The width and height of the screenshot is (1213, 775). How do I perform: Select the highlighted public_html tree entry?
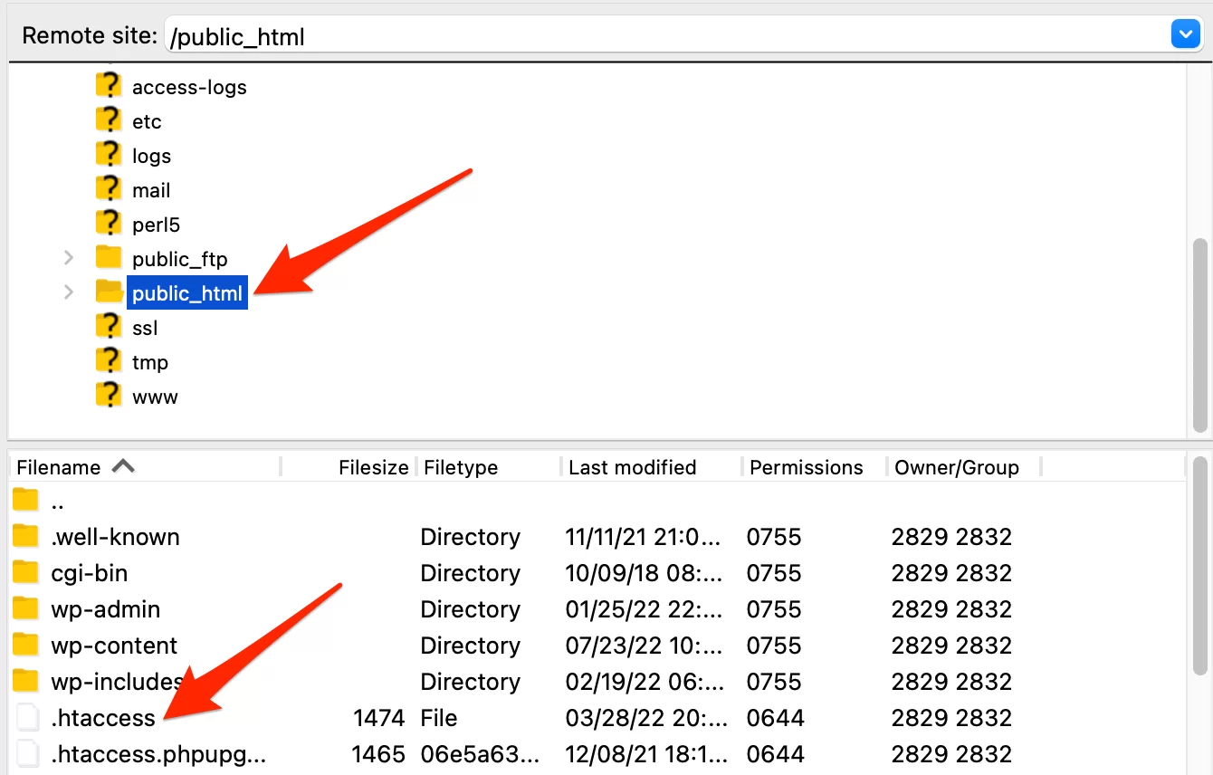tap(187, 293)
